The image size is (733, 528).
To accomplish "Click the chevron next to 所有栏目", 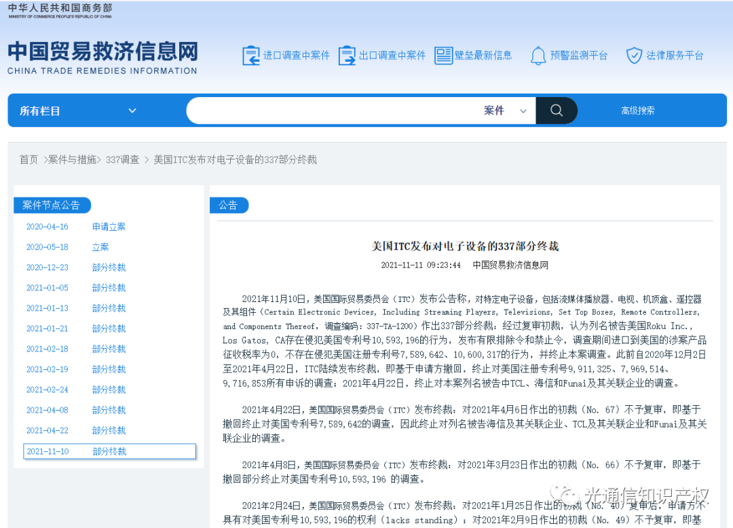I will pos(132,111).
